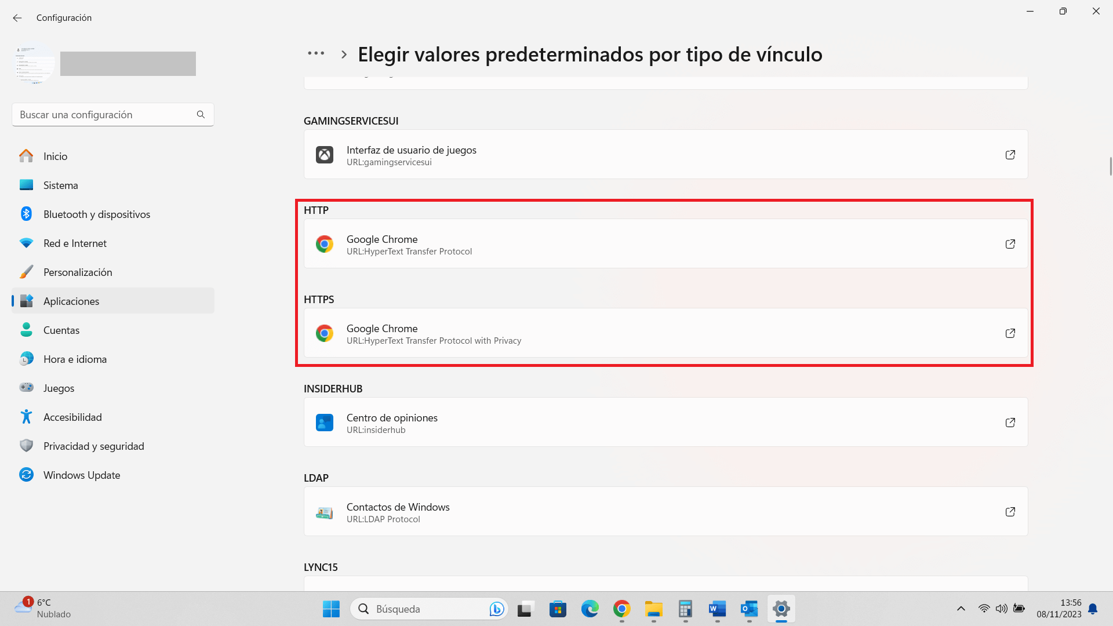Viewport: 1113px width, 626px height.
Task: Select the Contactos de Windows entry
Action: (x=665, y=511)
